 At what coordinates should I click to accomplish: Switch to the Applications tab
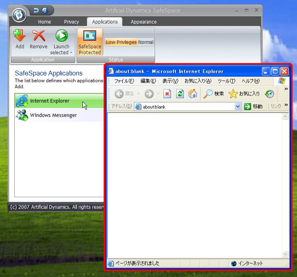[105, 22]
